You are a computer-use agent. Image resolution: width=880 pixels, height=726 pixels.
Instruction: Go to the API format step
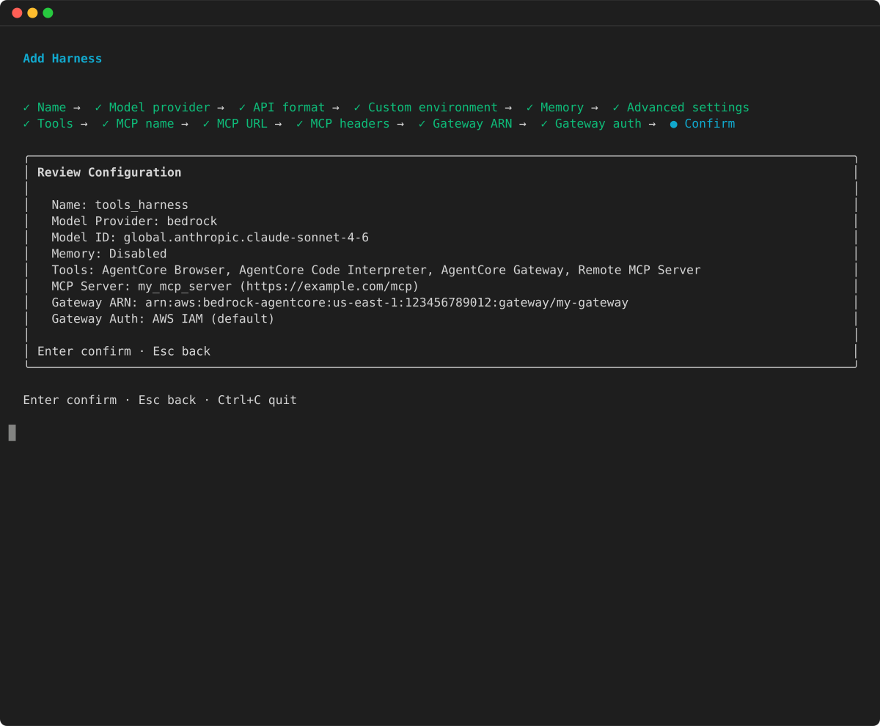282,108
